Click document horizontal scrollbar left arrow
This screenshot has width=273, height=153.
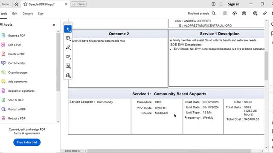86,151
